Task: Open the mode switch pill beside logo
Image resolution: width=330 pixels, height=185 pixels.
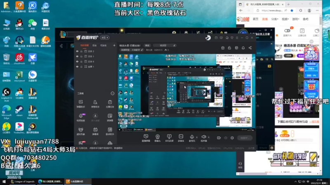Action: (x=105, y=37)
